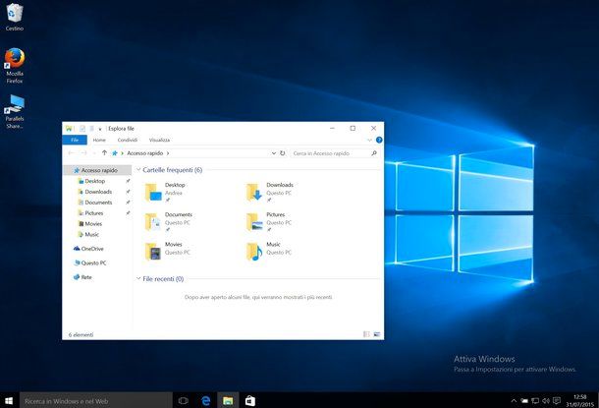Select Questo PC in navigation pane

pyautogui.click(x=93, y=262)
